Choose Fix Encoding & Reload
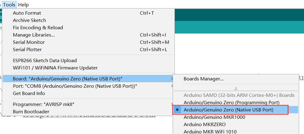Image resolution: width=304 pixels, height=134 pixels. [38, 28]
